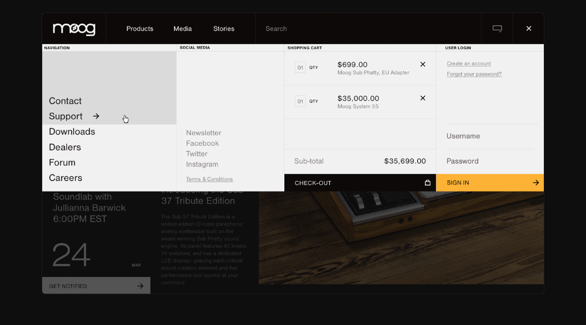The width and height of the screenshot is (586, 325).
Task: Click the shopping bag icon on Check-out
Action: 427,183
